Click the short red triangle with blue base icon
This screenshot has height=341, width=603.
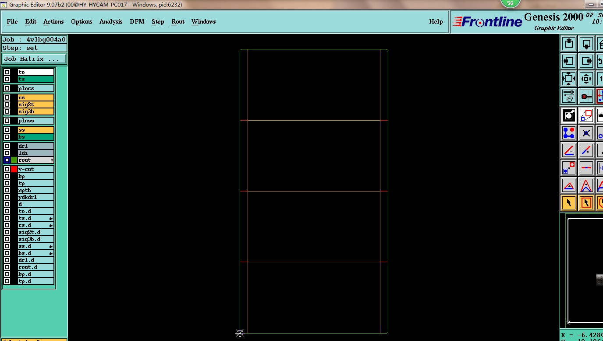coord(569,185)
